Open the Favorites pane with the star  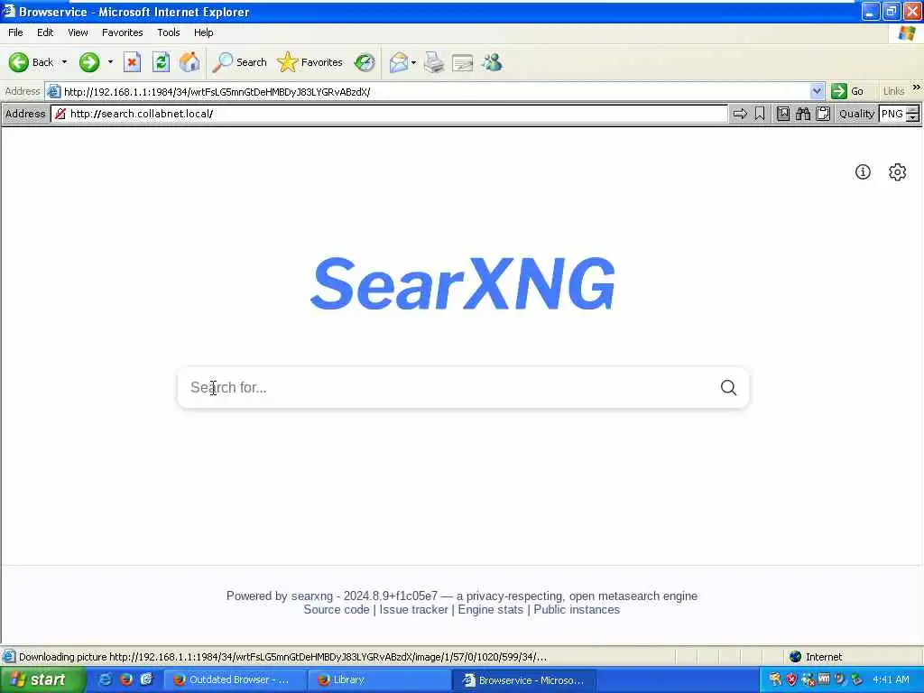[x=310, y=62]
